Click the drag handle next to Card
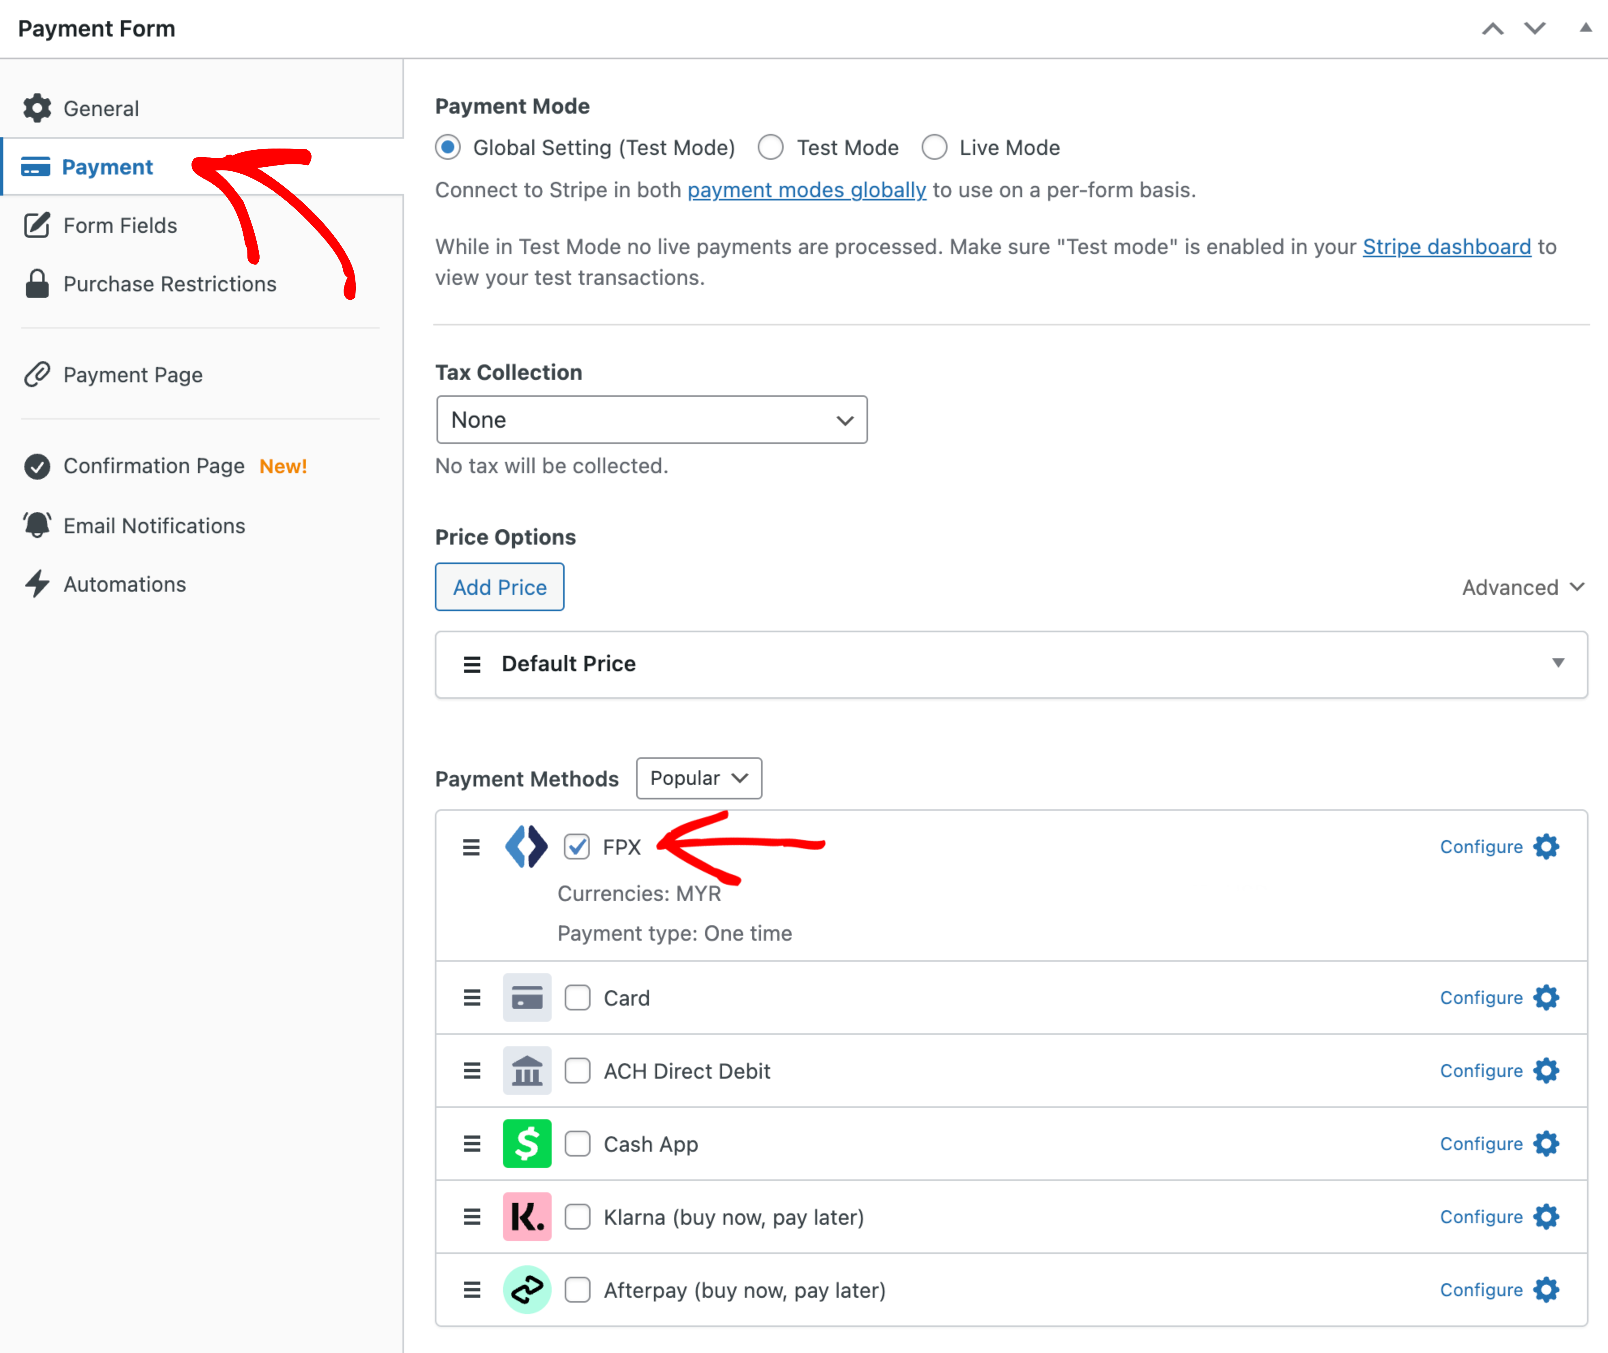Image resolution: width=1608 pixels, height=1353 pixels. click(472, 998)
